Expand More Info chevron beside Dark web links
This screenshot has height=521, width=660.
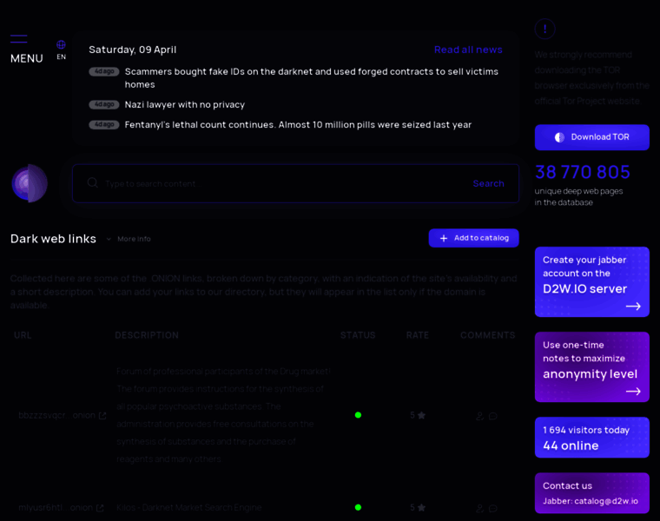pos(109,239)
